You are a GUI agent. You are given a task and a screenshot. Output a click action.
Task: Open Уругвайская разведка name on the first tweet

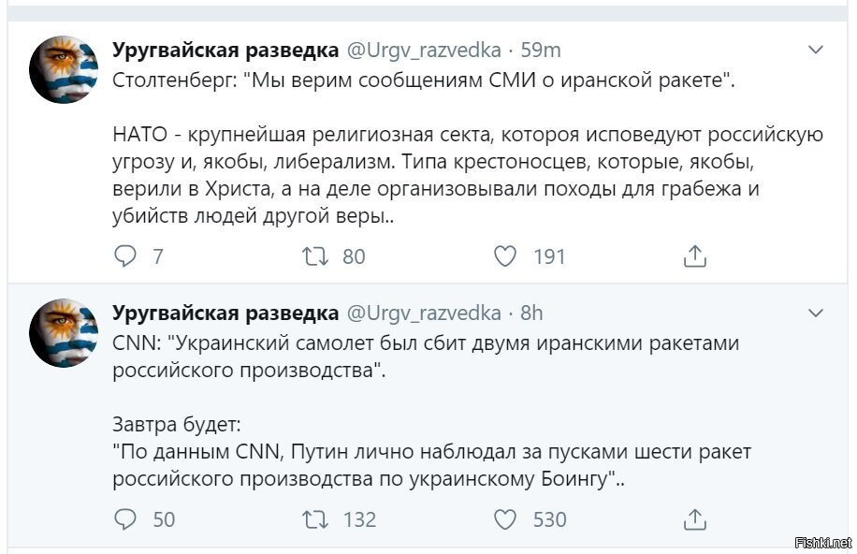[x=225, y=50]
